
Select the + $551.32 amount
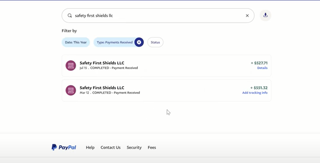pos(259,88)
